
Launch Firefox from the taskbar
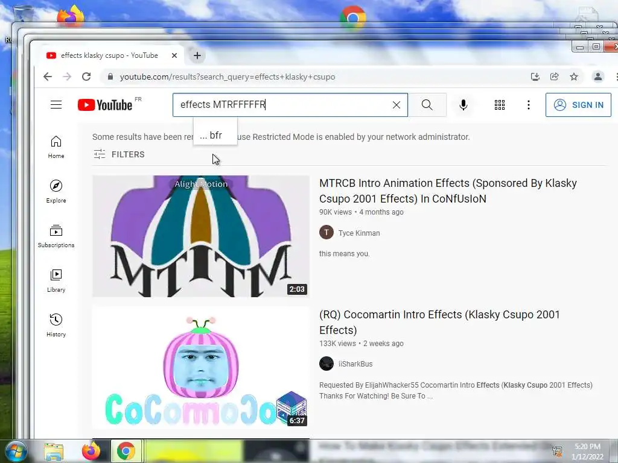click(91, 451)
